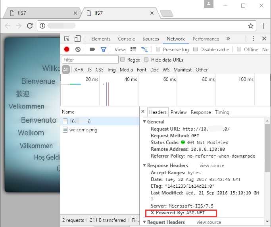
Task: Switch to the Response tab
Action: [201, 112]
